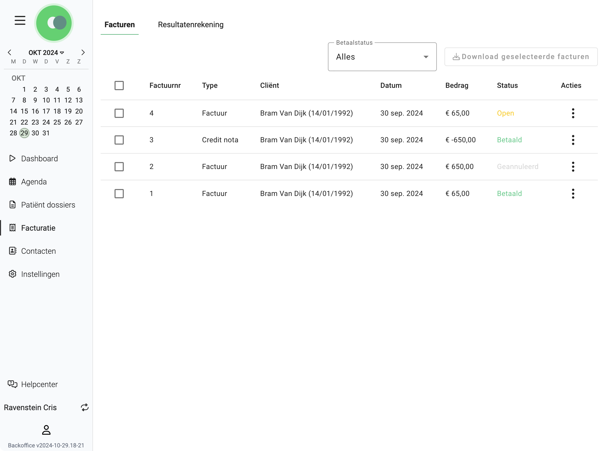
Task: Click Download geselecteerde facturen button
Action: point(521,57)
